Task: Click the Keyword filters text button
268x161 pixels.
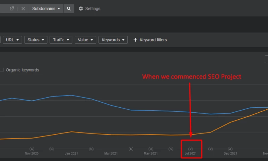Action: point(153,40)
